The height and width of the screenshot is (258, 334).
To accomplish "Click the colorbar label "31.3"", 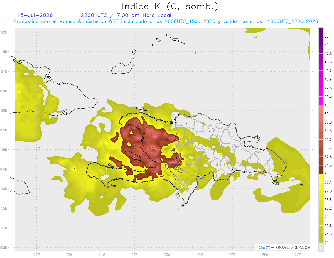I will 328,165.
